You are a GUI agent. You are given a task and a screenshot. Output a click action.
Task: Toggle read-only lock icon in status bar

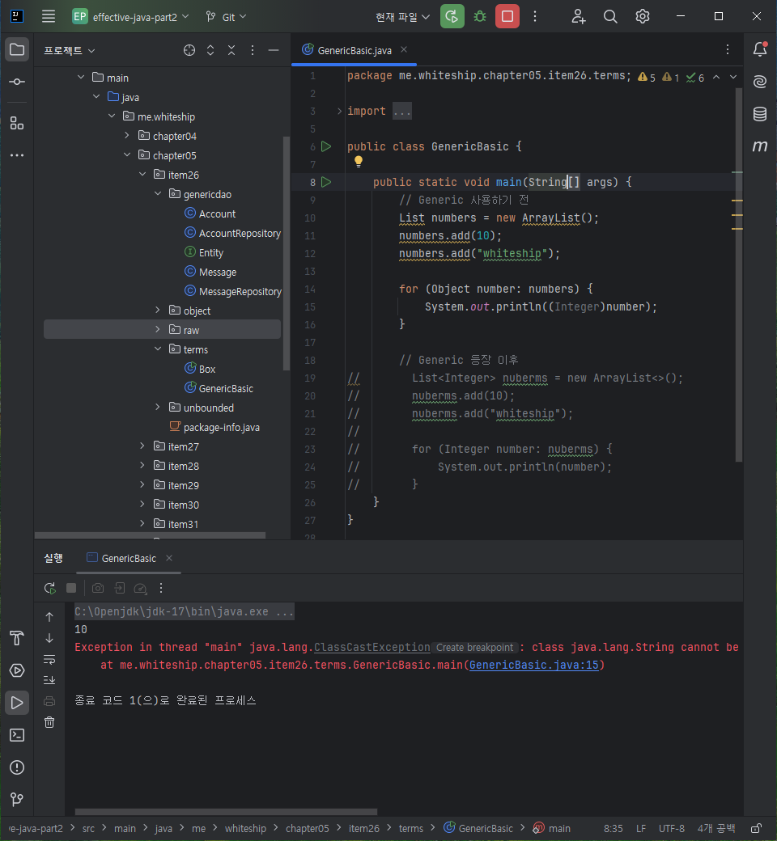[756, 829]
